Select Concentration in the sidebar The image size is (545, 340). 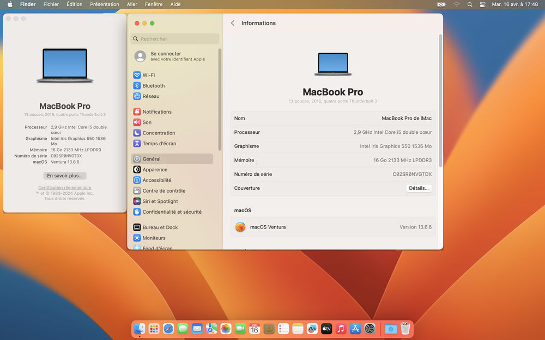coord(159,133)
